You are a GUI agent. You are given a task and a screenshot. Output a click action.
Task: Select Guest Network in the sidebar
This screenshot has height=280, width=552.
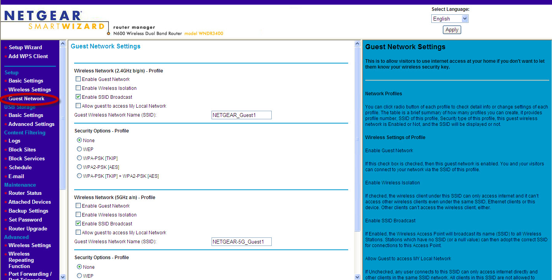(26, 98)
